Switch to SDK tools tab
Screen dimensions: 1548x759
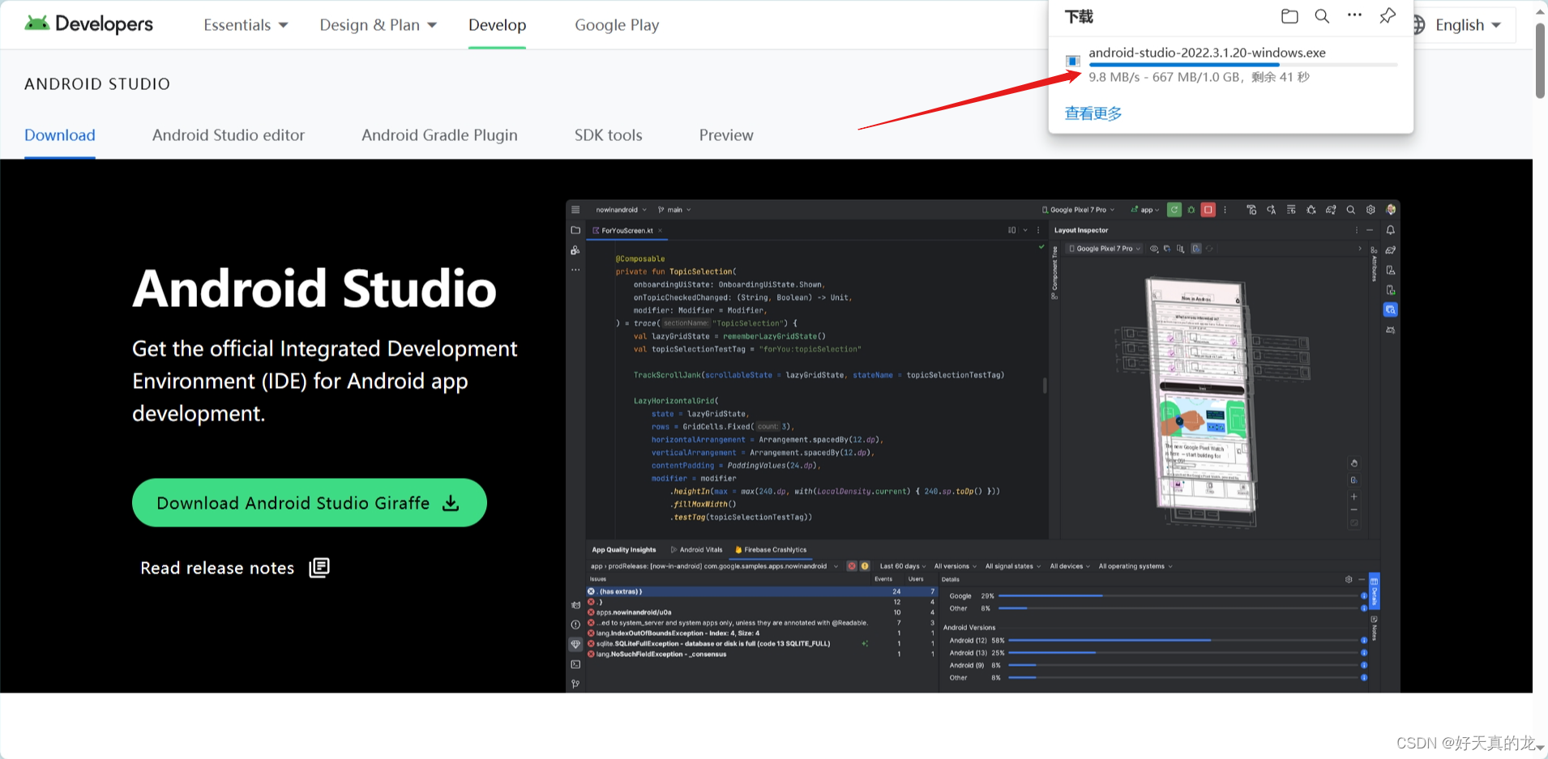609,135
